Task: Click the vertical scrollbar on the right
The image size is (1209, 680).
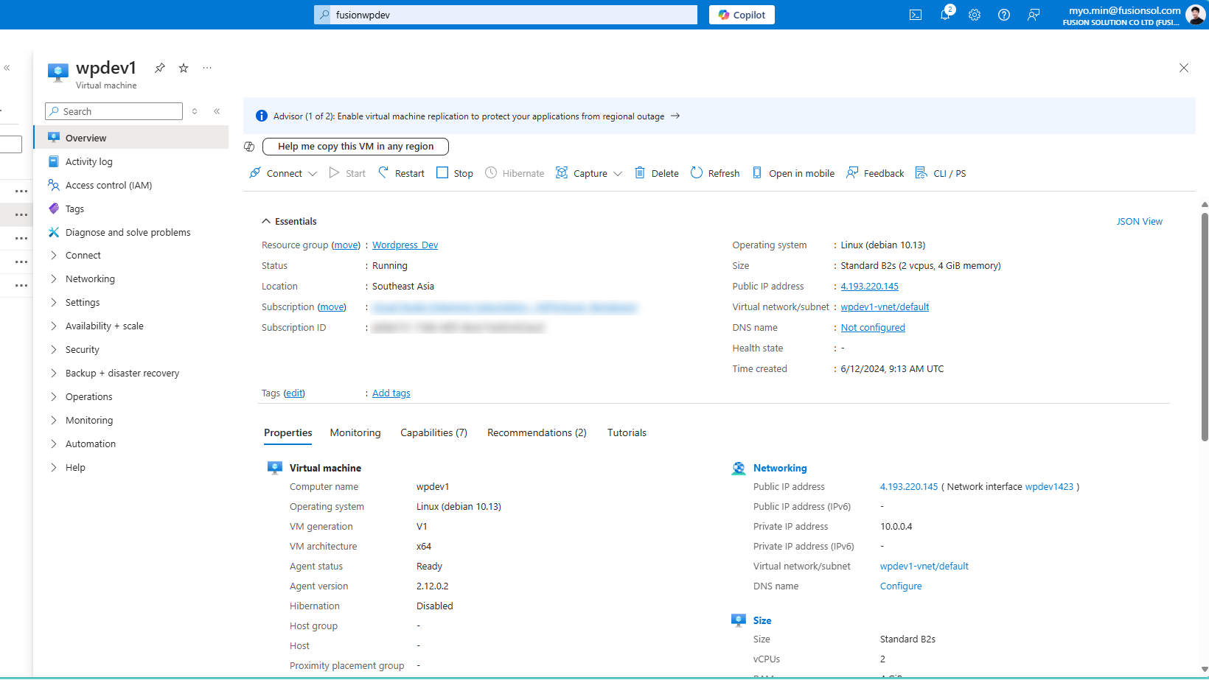Action: click(1205, 326)
